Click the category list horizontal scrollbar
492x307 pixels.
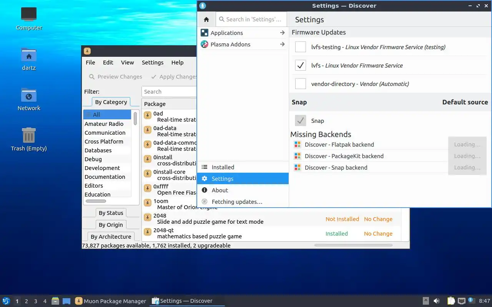coord(96,201)
